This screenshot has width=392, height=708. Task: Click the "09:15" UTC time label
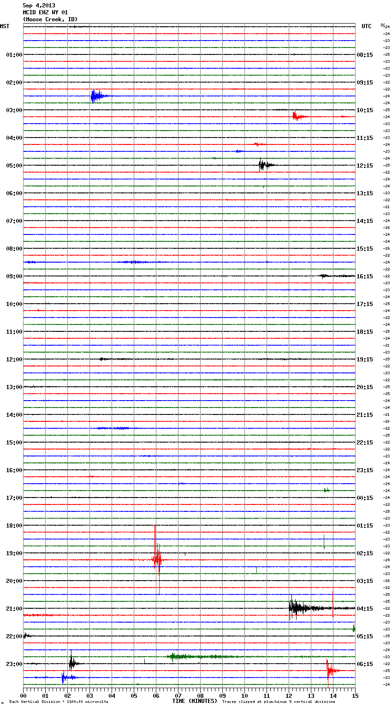365,82
